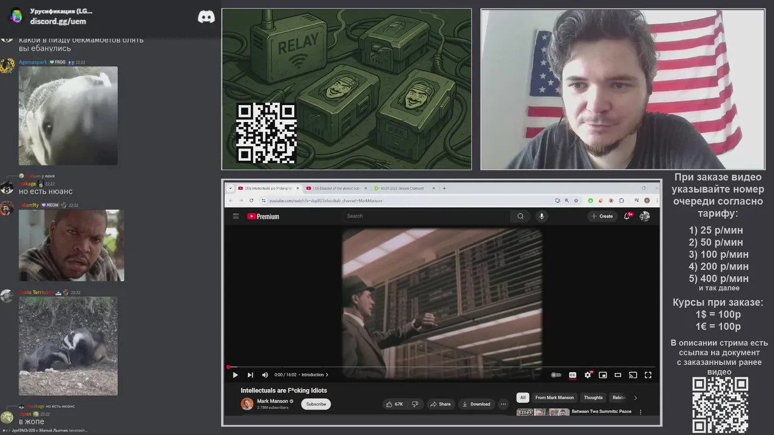Toggle the autoplay switch in the player
The height and width of the screenshot is (435, 774).
pos(556,375)
